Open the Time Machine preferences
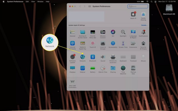Image resolution: width=178 pixels, height=111 pixels. (123, 68)
